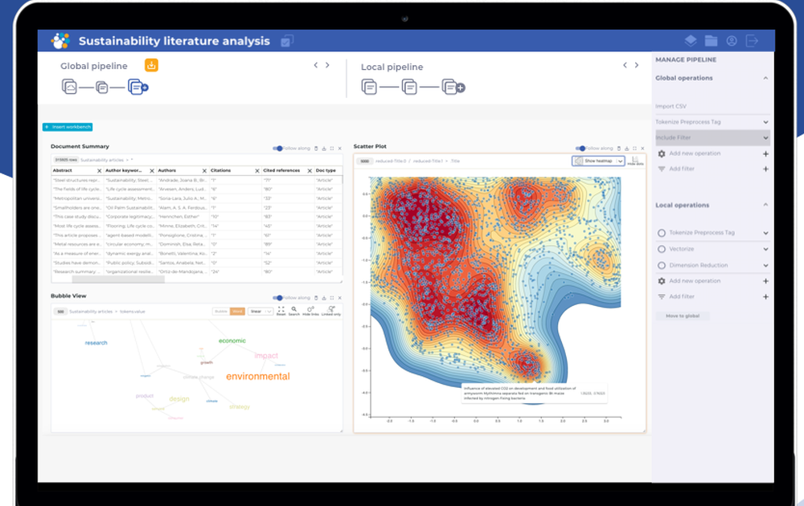The image size is (804, 506).
Task: Open the linear scale dropdown
Action: 260,312
